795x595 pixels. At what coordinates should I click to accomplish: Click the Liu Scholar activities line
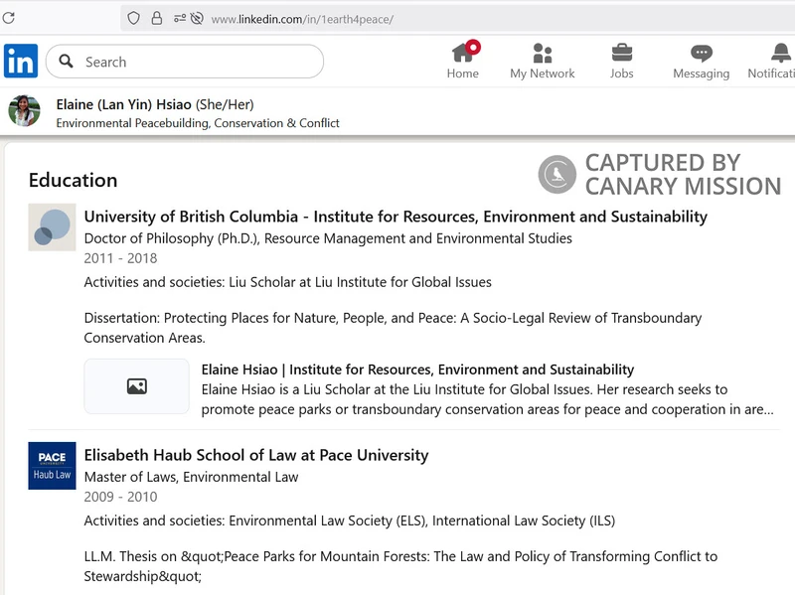287,282
